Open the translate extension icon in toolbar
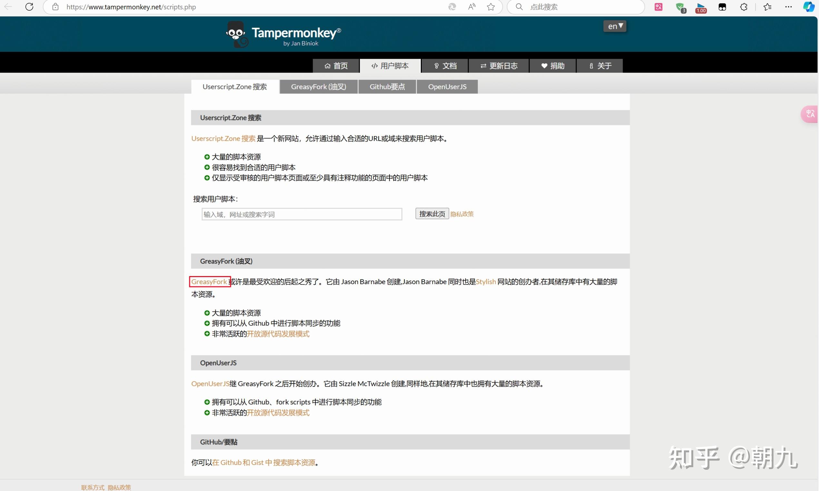 pyautogui.click(x=658, y=7)
